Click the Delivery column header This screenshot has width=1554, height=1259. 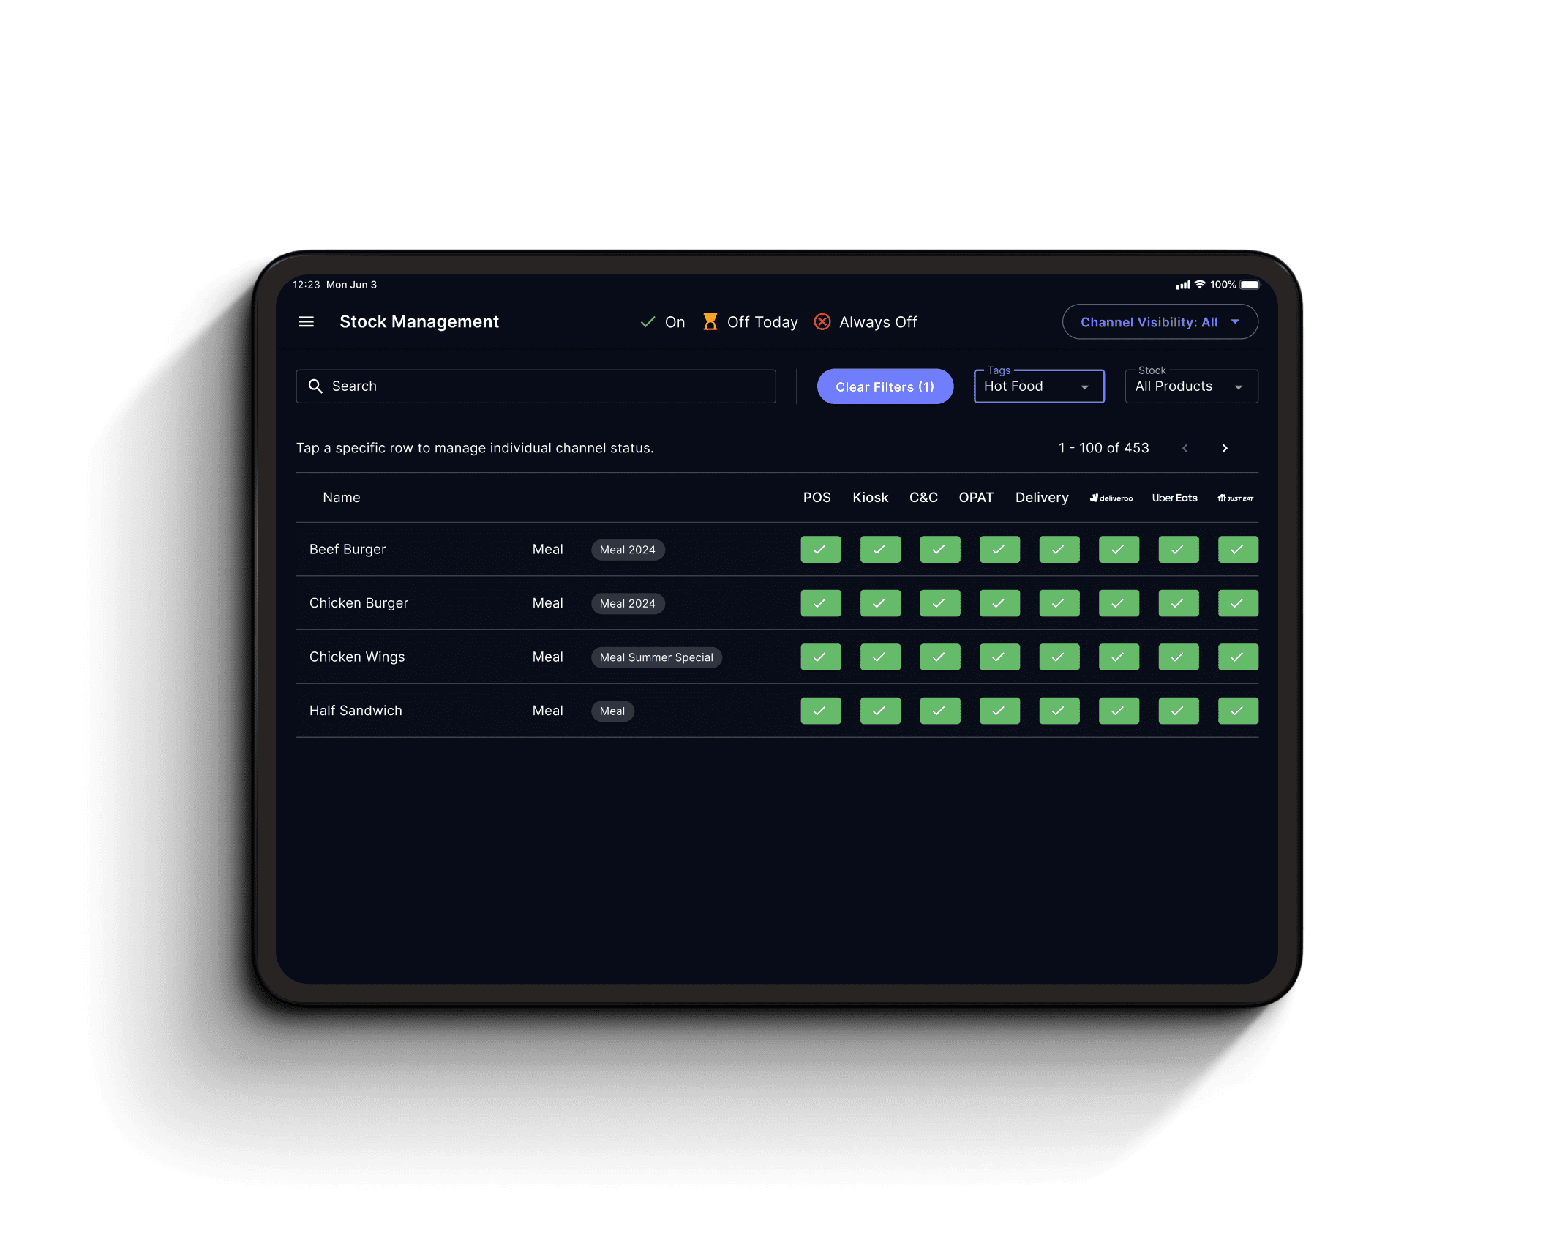[x=1041, y=498]
